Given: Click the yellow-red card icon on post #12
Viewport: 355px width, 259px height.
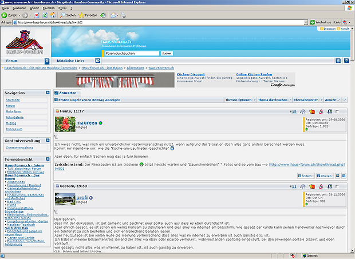Looking at the screenshot, I should click(x=312, y=111).
